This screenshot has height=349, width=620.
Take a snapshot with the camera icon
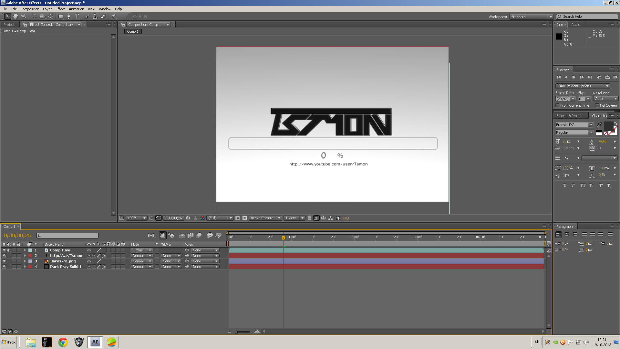click(188, 218)
